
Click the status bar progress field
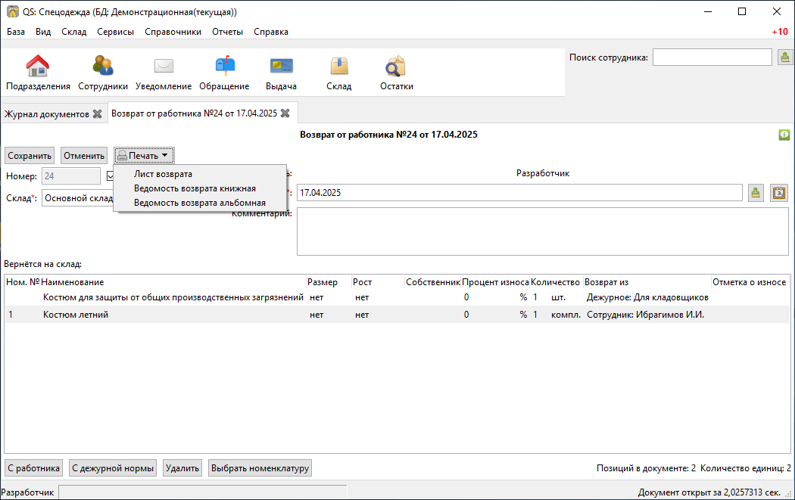click(x=203, y=492)
